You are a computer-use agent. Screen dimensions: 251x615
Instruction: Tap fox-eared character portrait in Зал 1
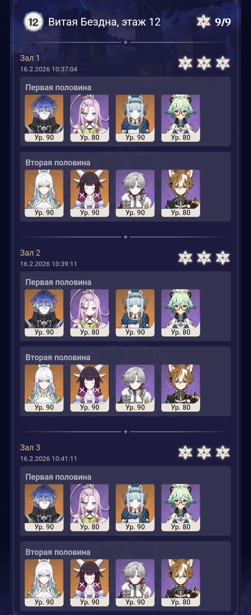pos(181,193)
